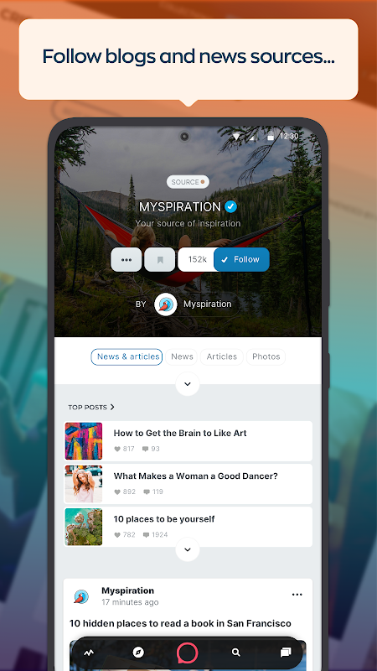Switch to the News tab

coord(182,357)
